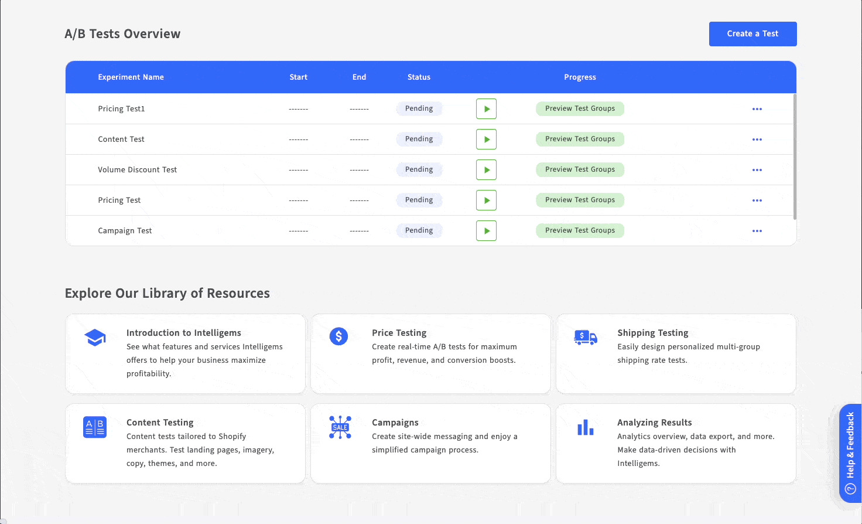Click the Pending status chip for Pricing Test
This screenshot has height=524, width=862.
(419, 200)
